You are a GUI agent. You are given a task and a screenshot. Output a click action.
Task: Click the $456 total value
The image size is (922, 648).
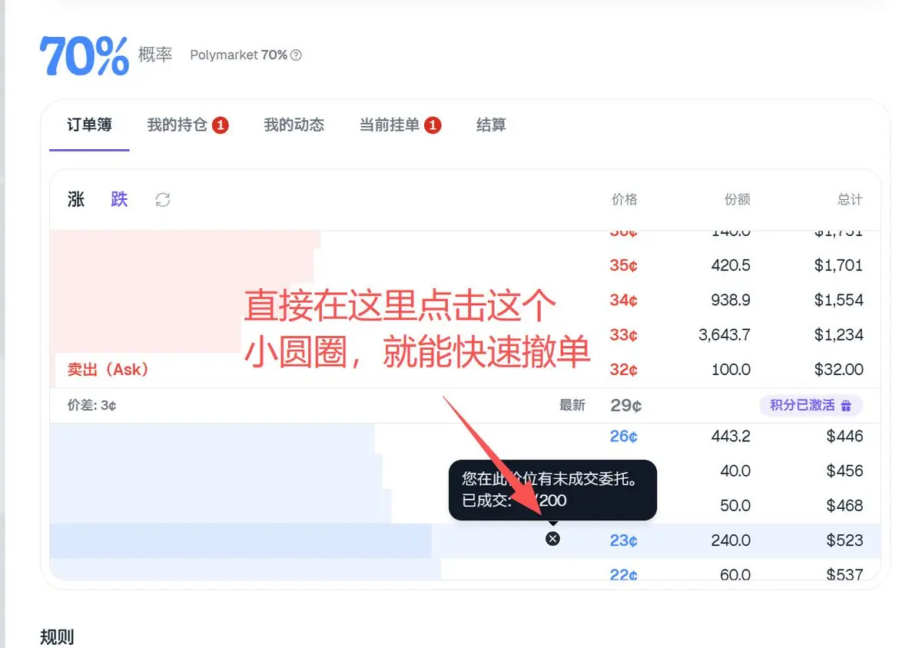tap(845, 471)
